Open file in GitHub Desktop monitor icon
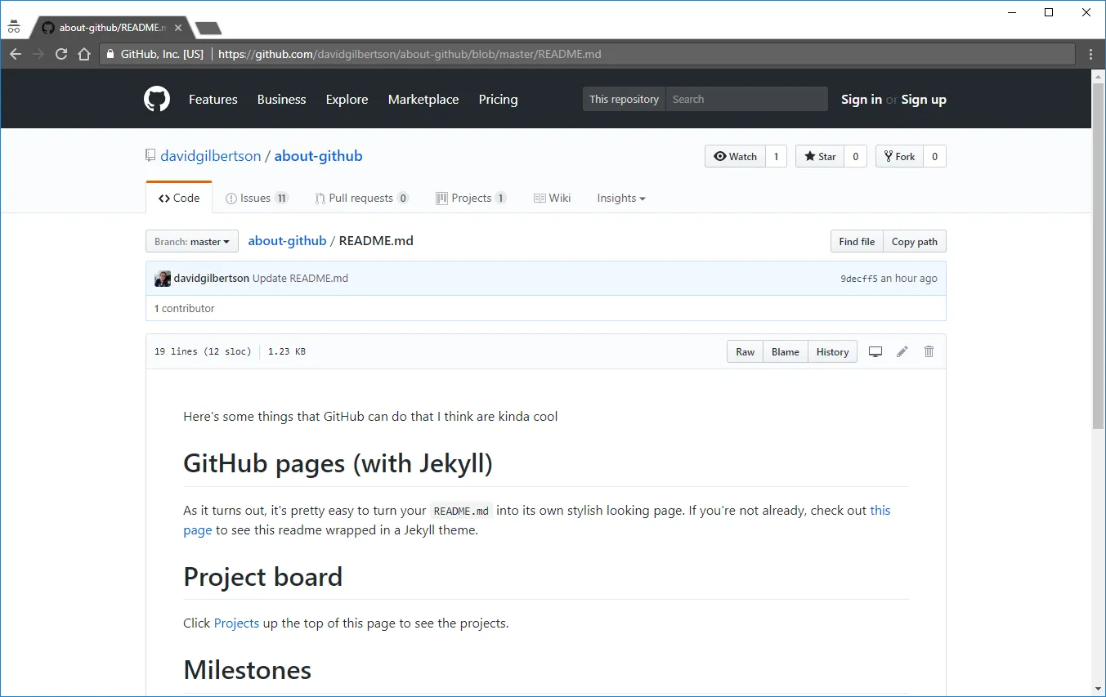The width and height of the screenshot is (1106, 697). point(875,352)
